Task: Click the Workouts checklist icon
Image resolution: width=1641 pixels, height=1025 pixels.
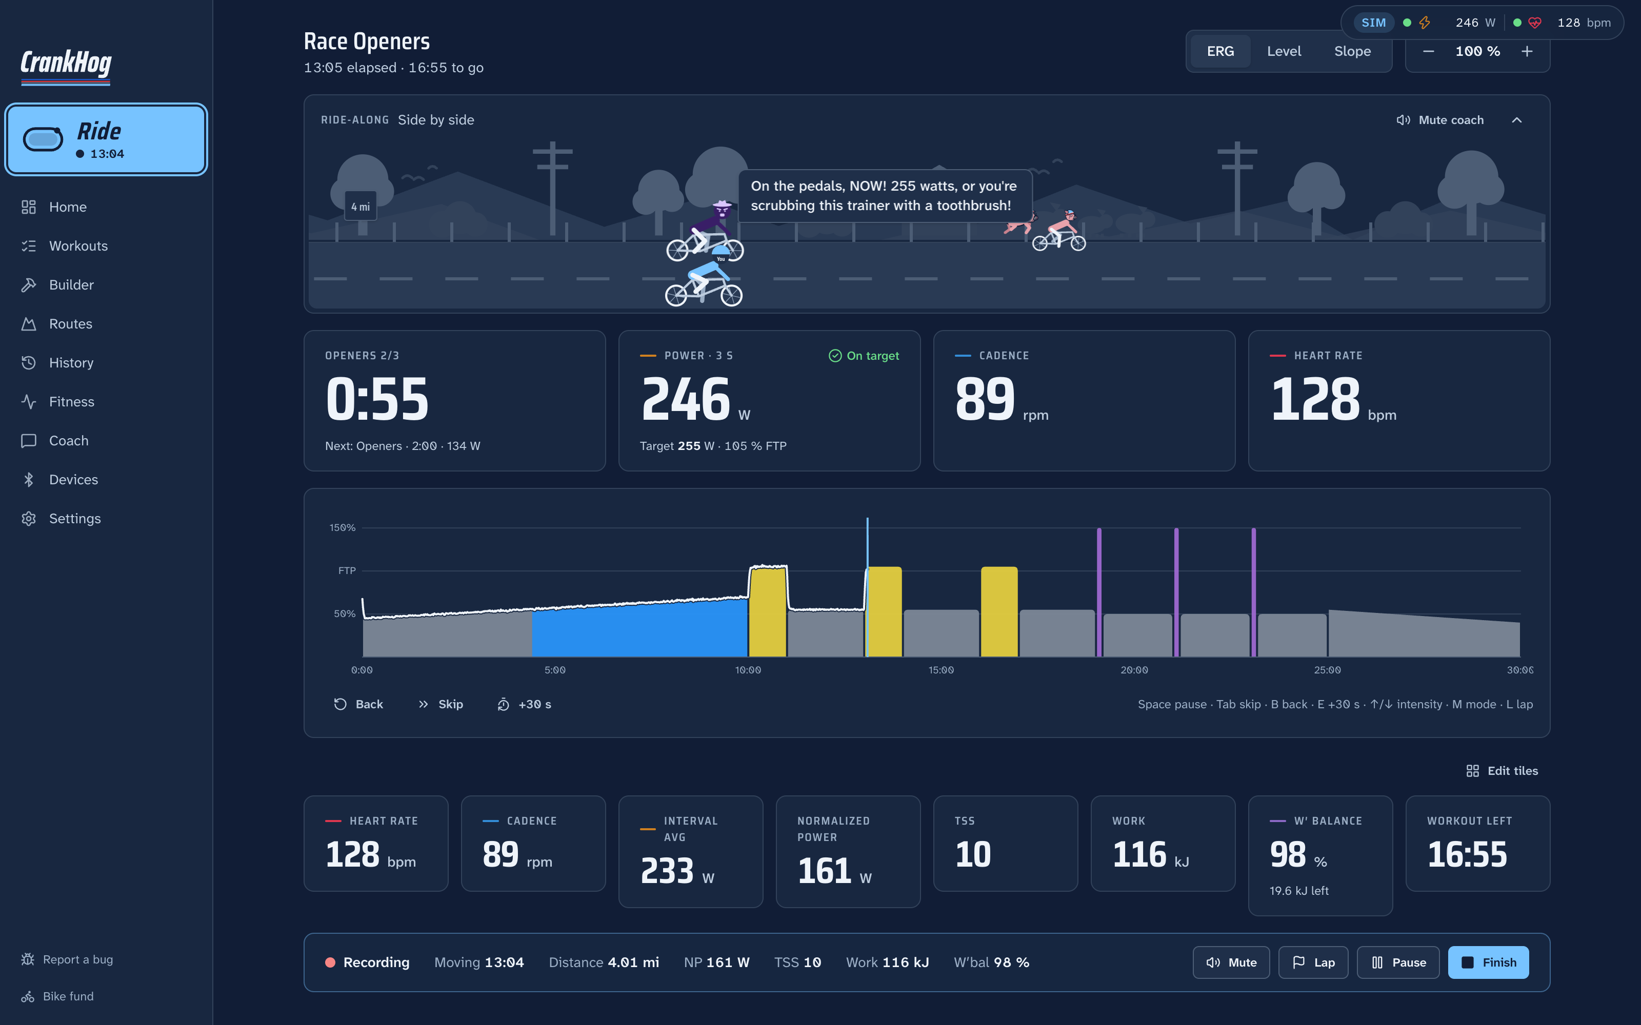Action: pos(29,246)
